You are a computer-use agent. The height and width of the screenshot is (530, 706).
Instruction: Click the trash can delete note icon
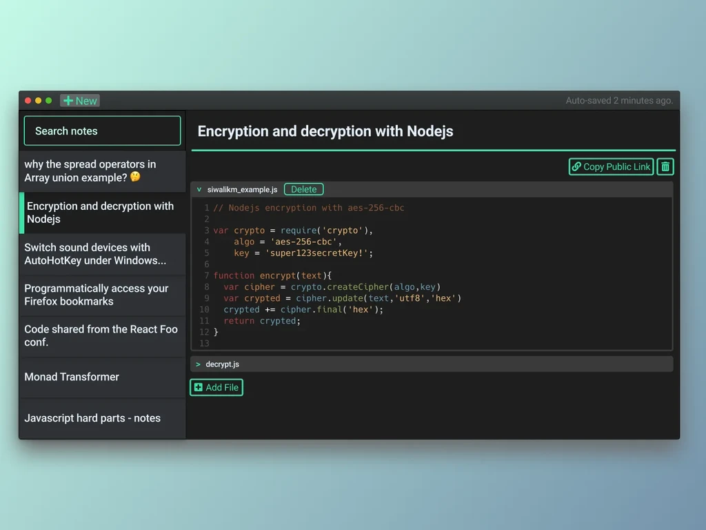point(665,167)
